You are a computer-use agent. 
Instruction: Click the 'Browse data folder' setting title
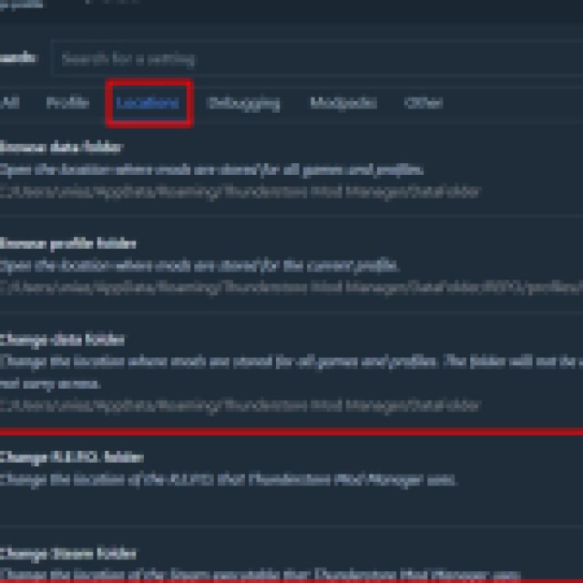click(x=61, y=148)
